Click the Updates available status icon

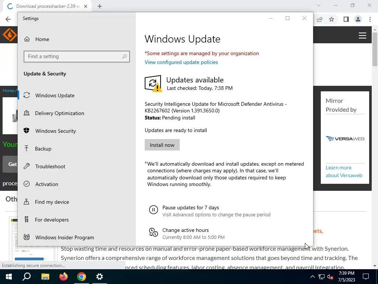(x=153, y=84)
